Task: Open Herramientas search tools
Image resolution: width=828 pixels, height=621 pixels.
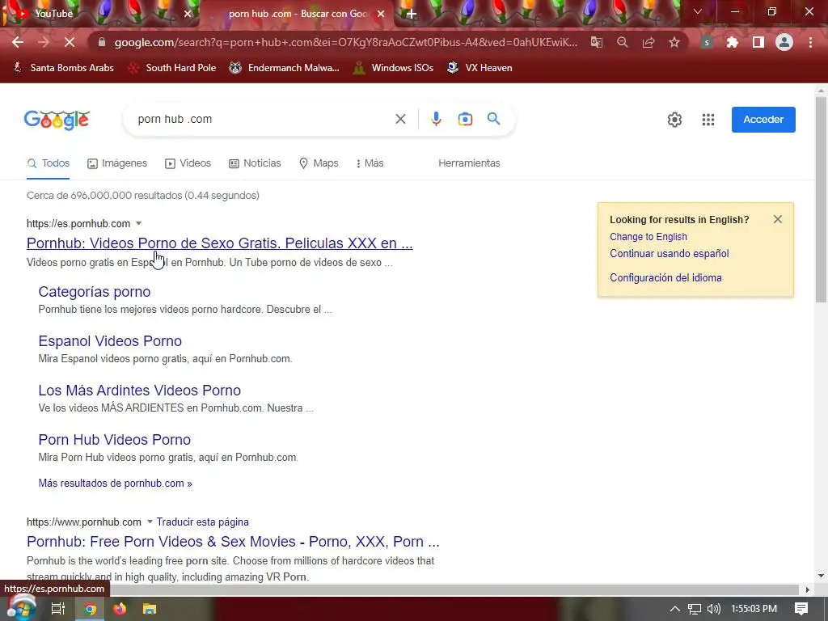Action: (469, 163)
